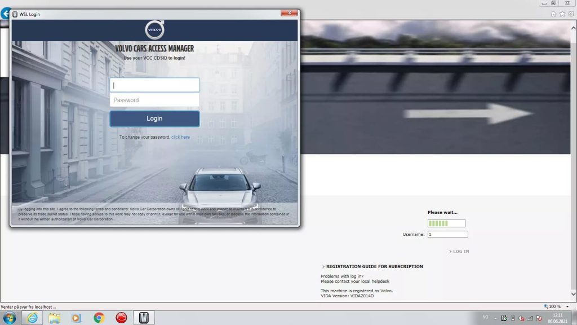Image resolution: width=577 pixels, height=325 pixels.
Task: Focus the Password field in the login dialog
Action: click(154, 100)
